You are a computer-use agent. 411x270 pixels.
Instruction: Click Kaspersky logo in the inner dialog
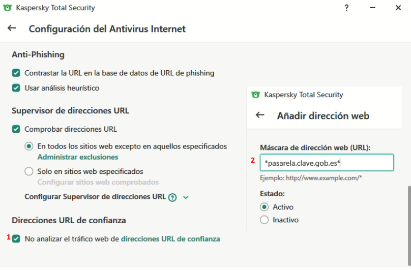point(255,95)
